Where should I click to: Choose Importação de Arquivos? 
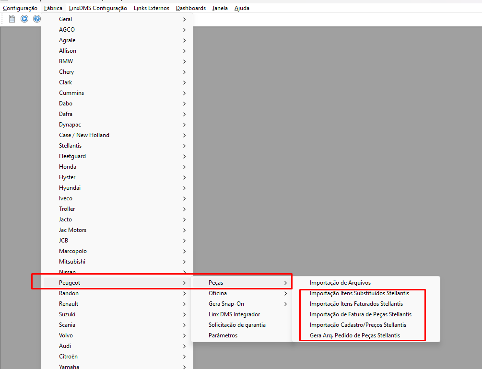tap(366, 283)
